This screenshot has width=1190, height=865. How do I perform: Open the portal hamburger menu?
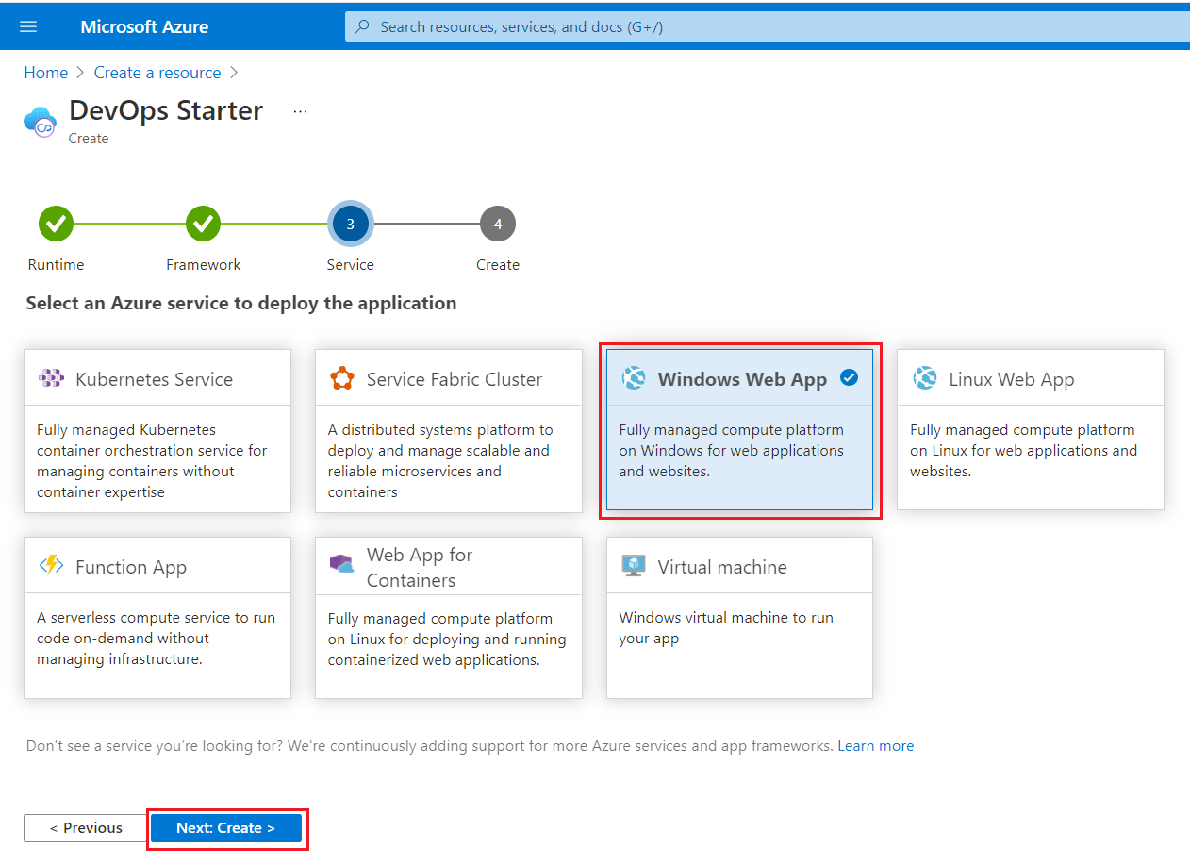click(x=27, y=25)
